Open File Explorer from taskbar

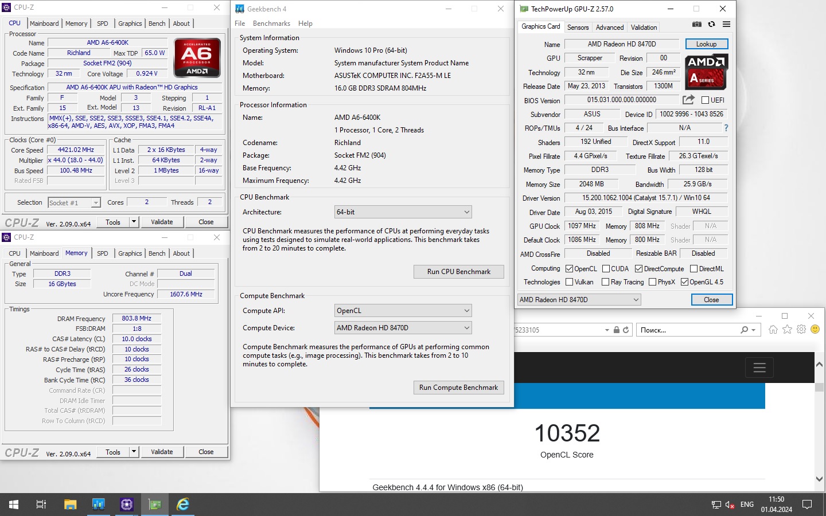click(70, 505)
